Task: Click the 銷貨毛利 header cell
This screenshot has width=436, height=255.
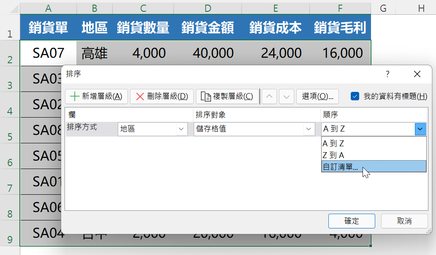Action: [x=340, y=27]
